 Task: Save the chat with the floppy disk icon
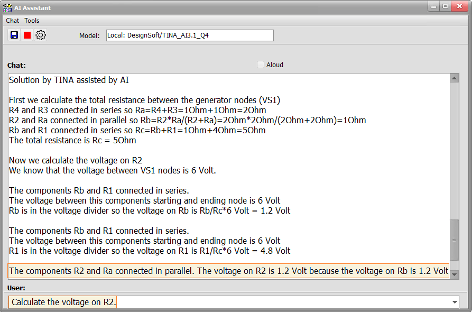point(14,35)
